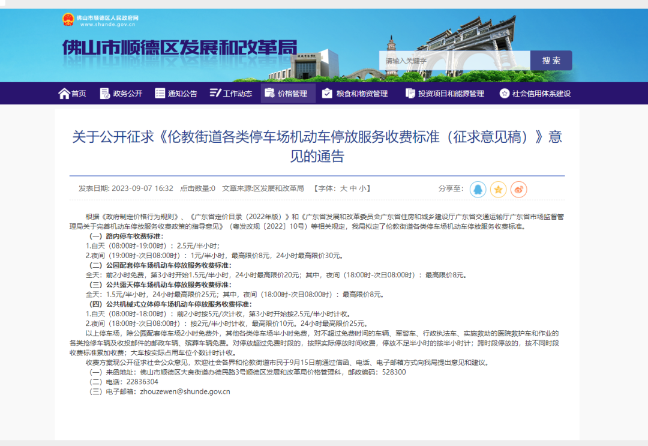Viewport: 648px width, 446px height.
Task: Click the checkmark icon beside 粮食和物资管理
Action: 327,94
